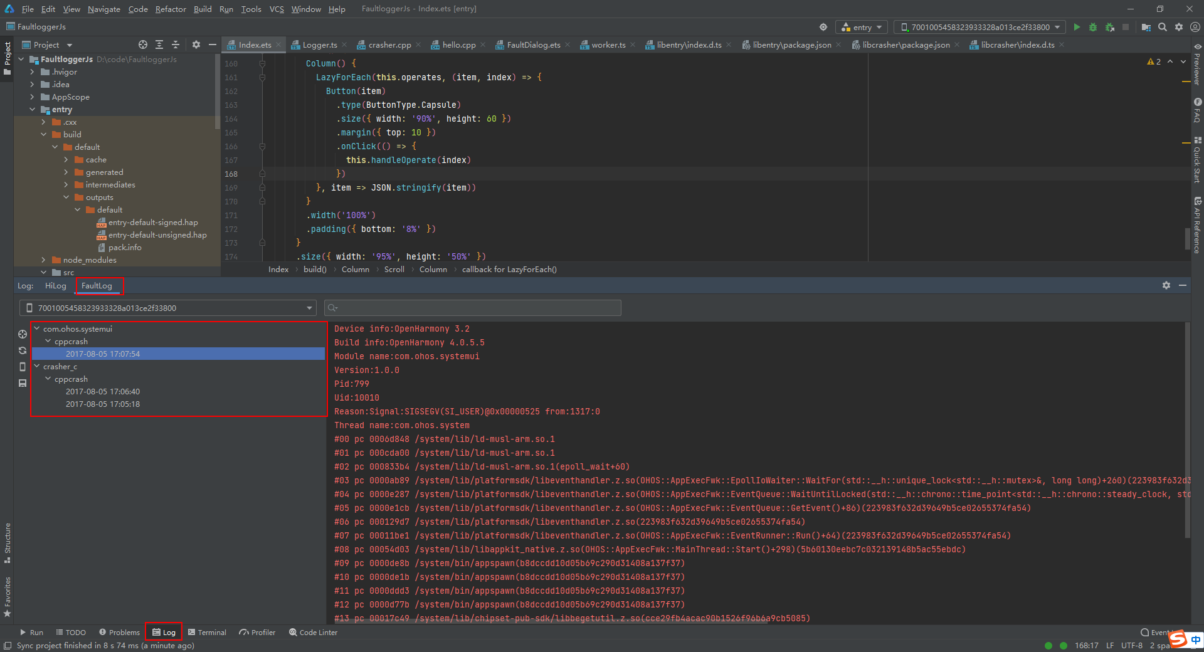Run the entry app with green play button

pyautogui.click(x=1077, y=27)
